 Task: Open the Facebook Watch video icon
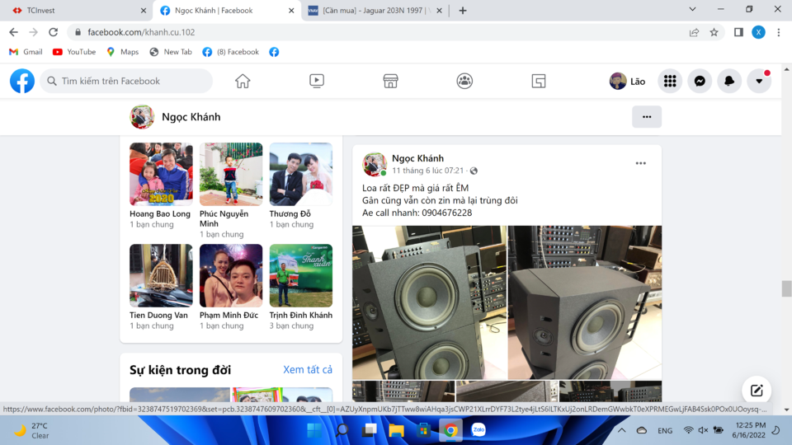(317, 81)
